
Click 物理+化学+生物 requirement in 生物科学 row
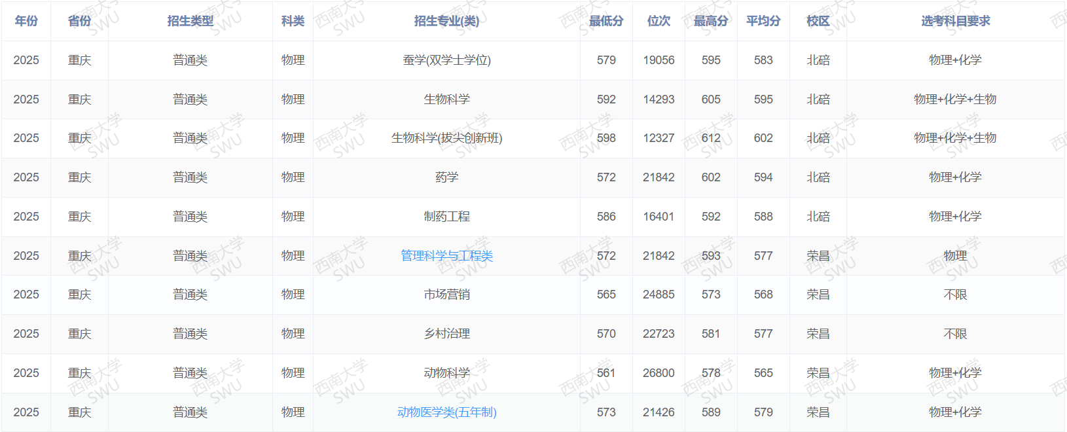955,99
